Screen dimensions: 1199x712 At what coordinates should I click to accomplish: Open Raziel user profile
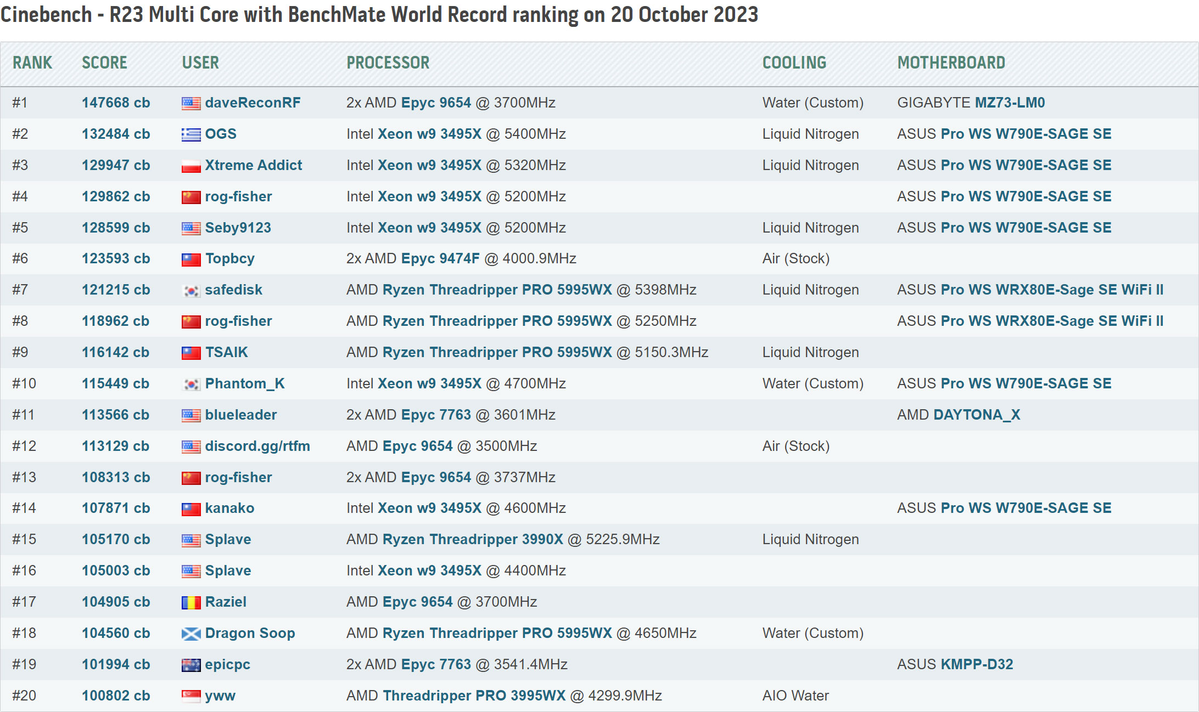pyautogui.click(x=226, y=602)
